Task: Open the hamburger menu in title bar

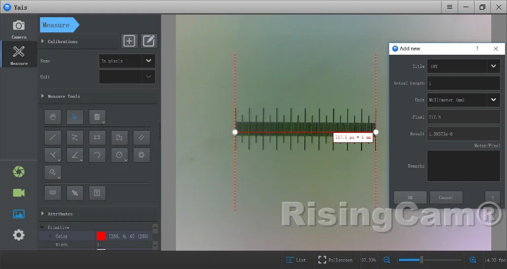Action: pyautogui.click(x=449, y=7)
